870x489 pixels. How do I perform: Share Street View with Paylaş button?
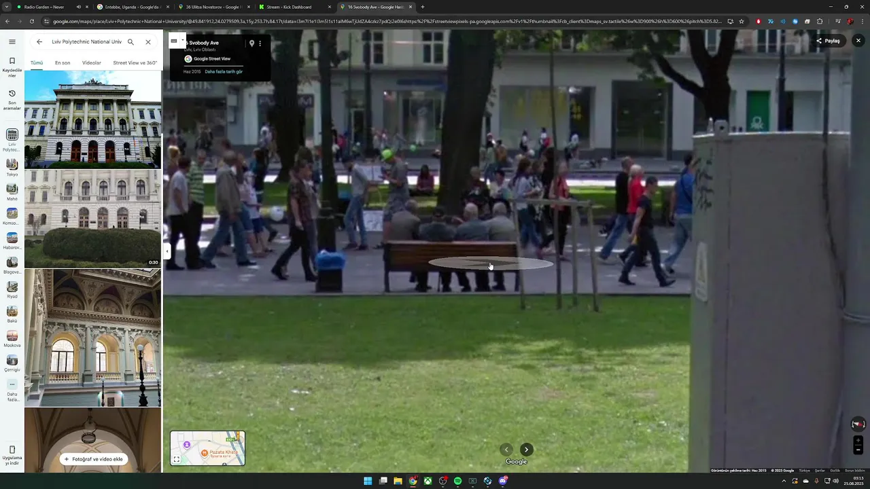(829, 41)
